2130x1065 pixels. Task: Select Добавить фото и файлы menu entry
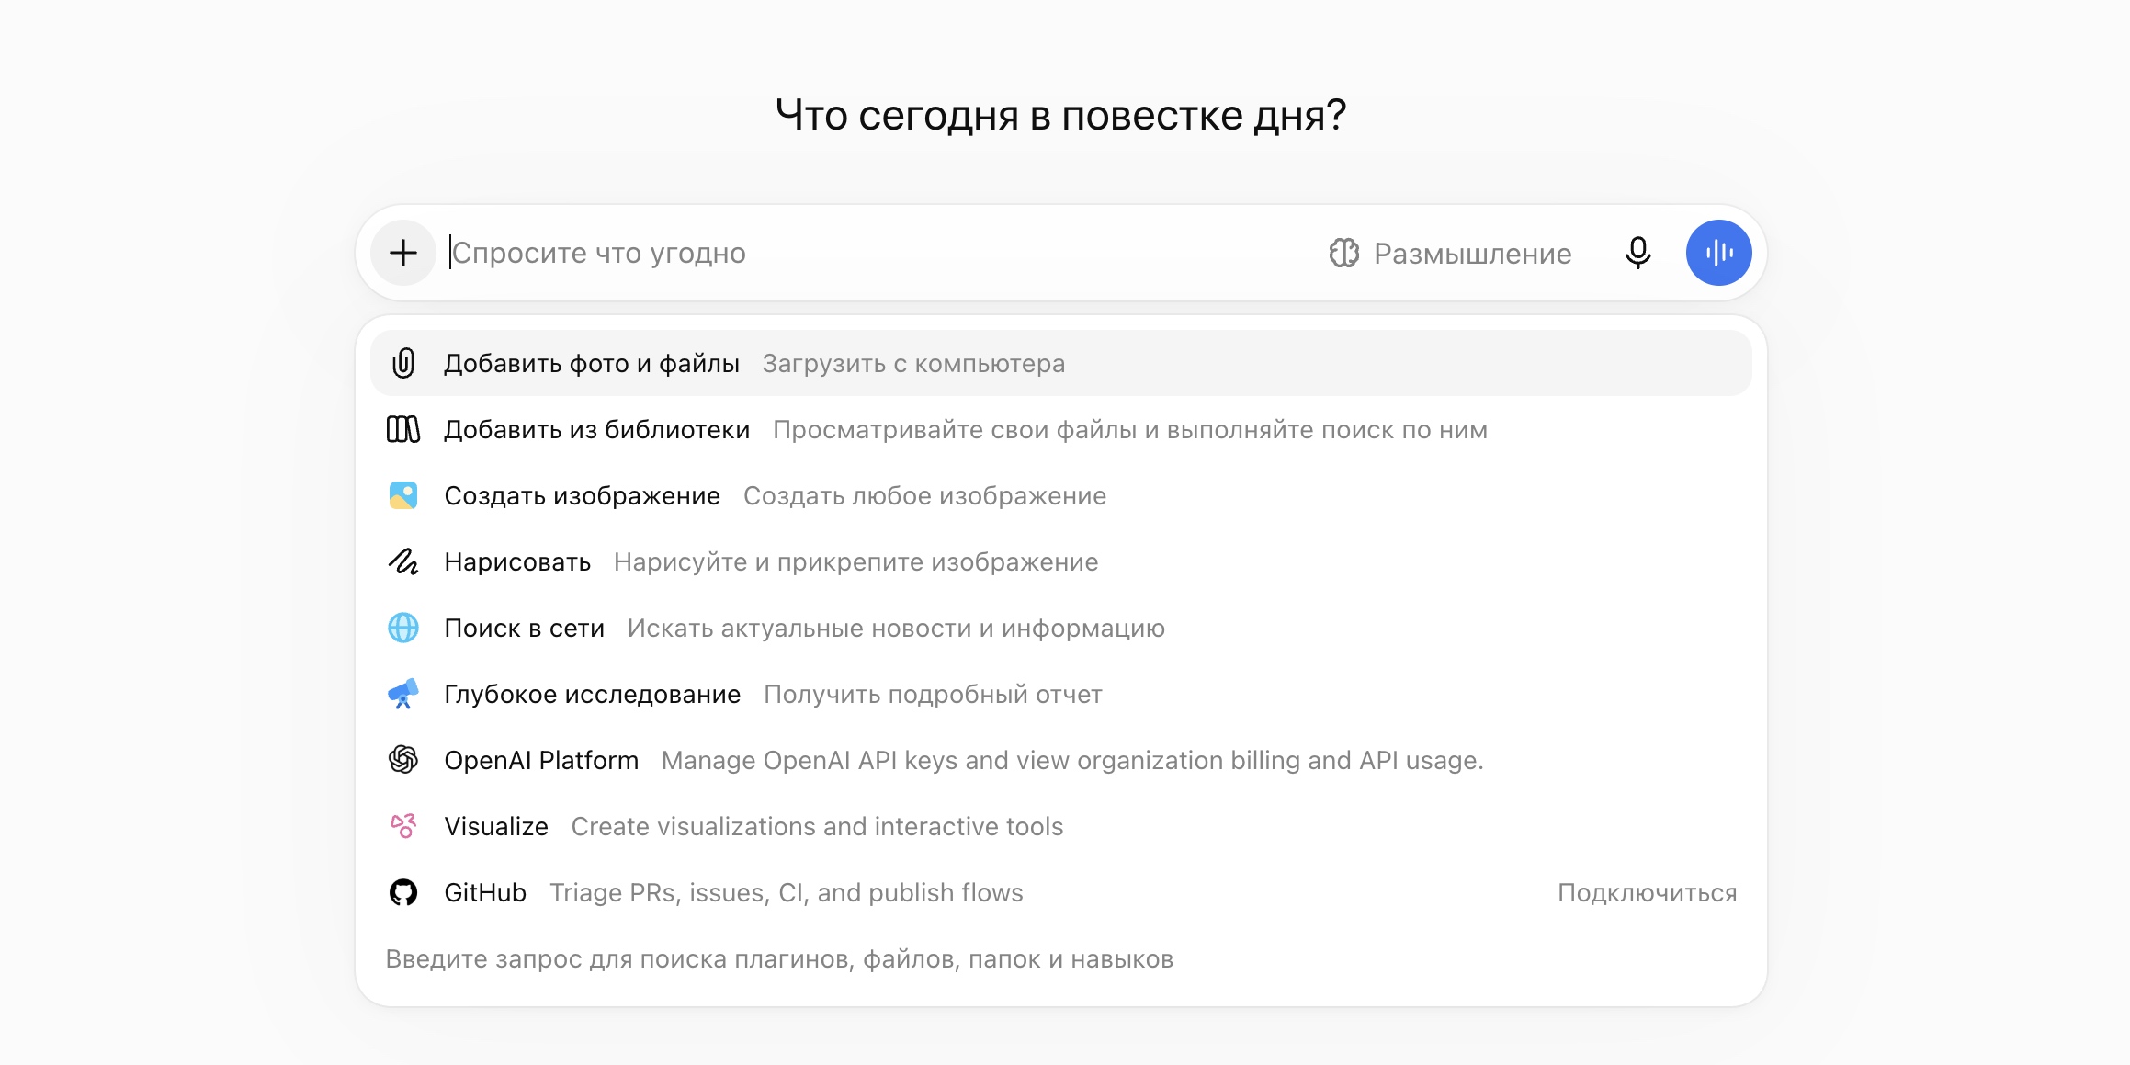click(x=1060, y=363)
